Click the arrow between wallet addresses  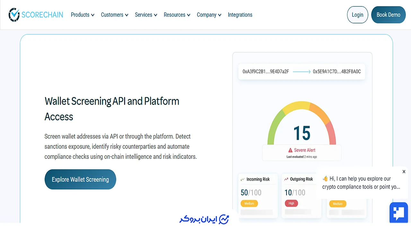point(302,72)
